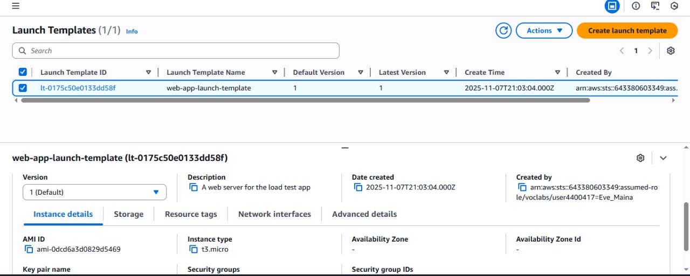Click the table scroll left arrow

point(15,100)
